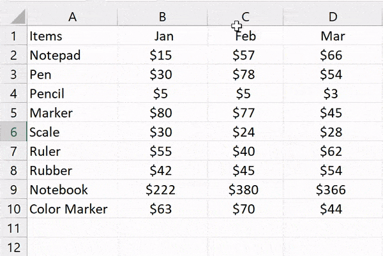
Task: Click the $380 cell
Action: (246, 190)
